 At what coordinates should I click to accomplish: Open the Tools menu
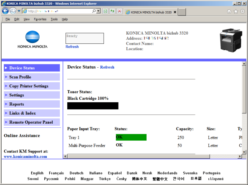point(54,19)
